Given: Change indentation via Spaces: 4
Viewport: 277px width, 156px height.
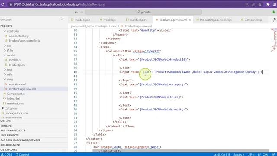Looking at the screenshot, I should point(239,154).
